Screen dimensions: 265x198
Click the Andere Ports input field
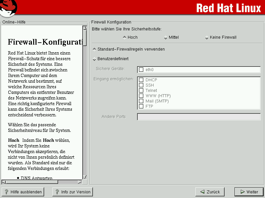pyautogui.click(x=199, y=117)
